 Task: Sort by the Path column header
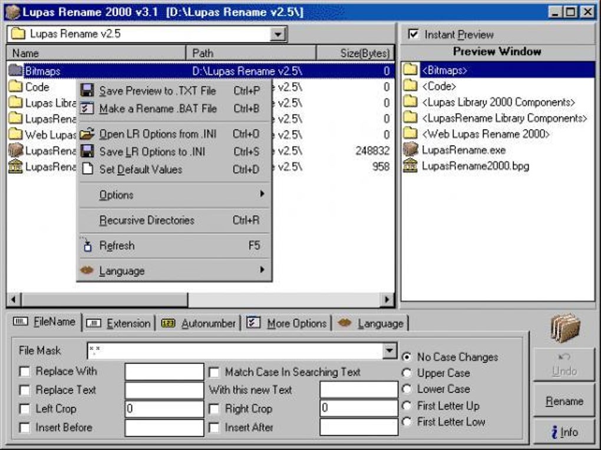click(251, 53)
